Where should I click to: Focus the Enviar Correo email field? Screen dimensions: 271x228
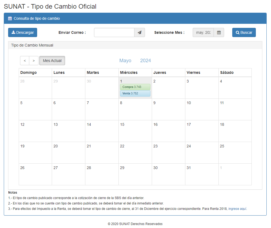[x=114, y=32]
